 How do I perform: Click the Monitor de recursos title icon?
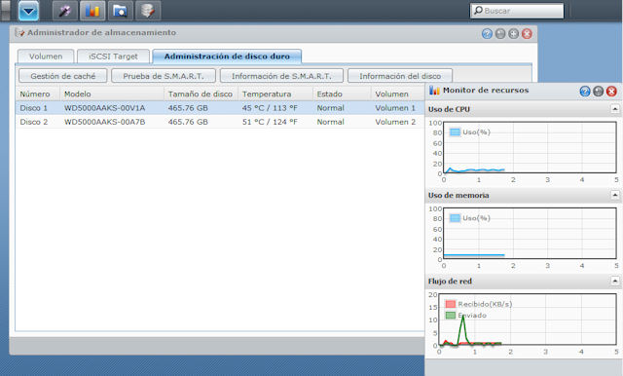pyautogui.click(x=434, y=91)
